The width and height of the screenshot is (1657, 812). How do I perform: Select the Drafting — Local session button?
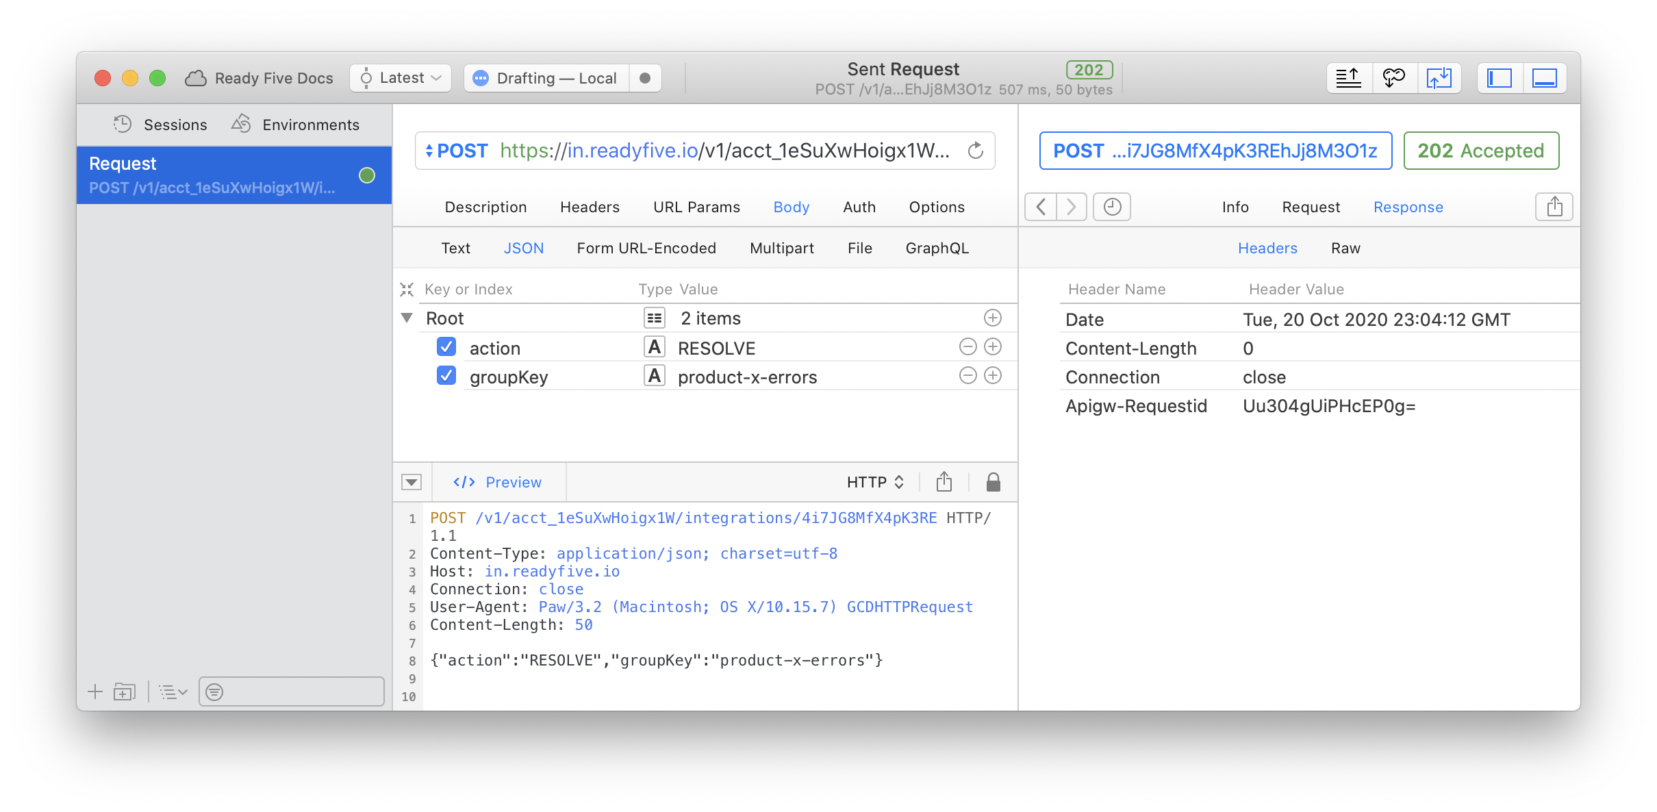(546, 78)
